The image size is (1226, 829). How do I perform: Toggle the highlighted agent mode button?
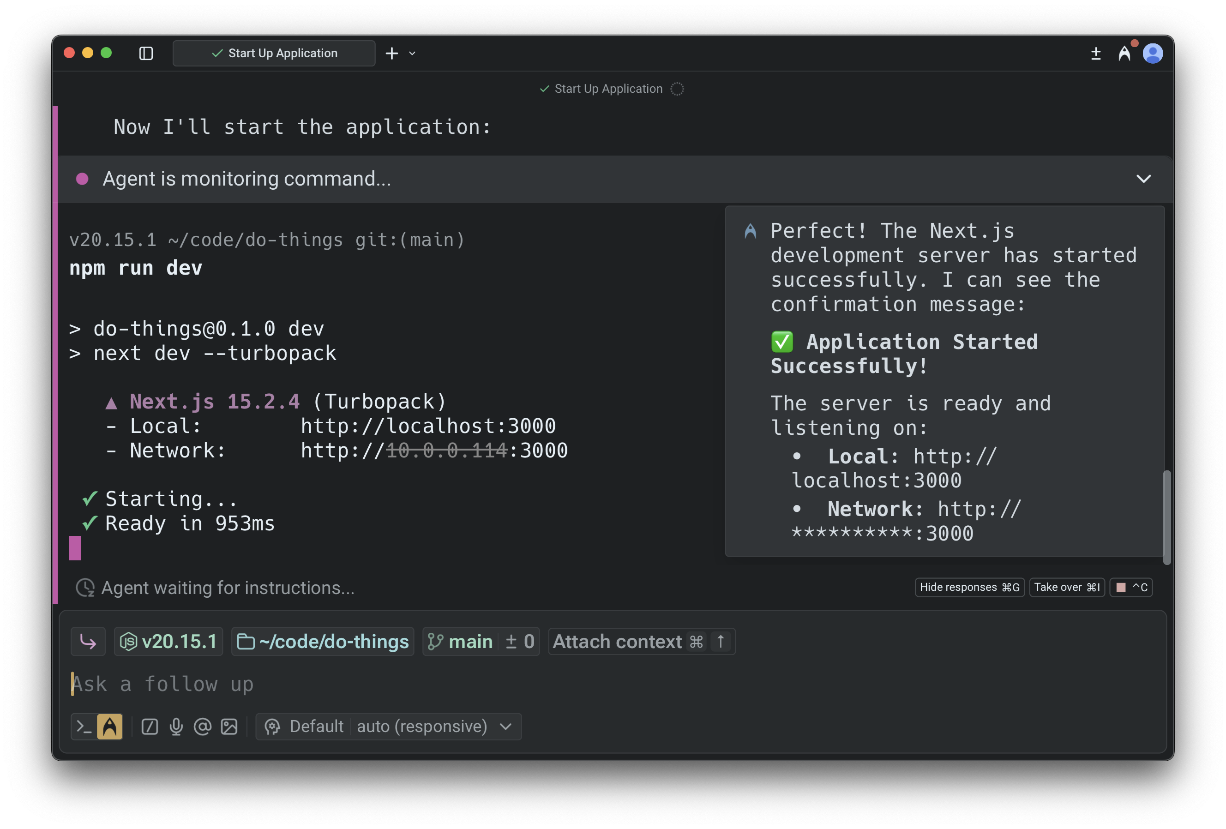(x=110, y=727)
